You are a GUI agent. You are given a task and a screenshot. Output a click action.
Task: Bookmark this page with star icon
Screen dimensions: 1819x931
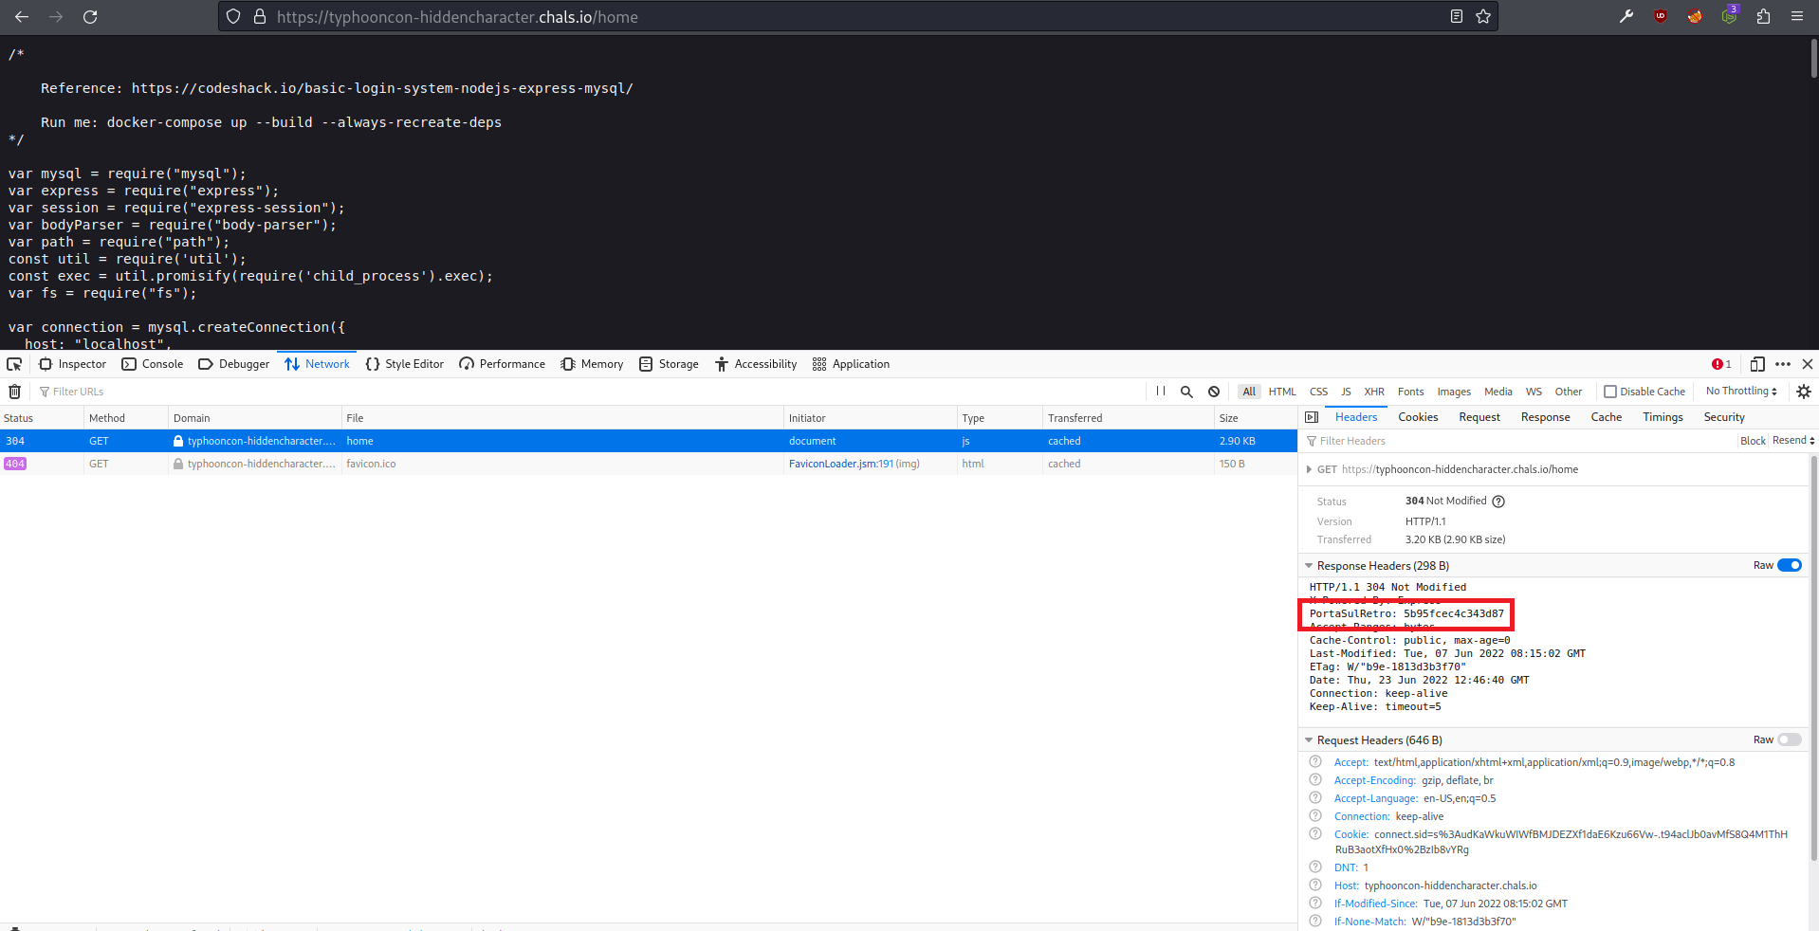coord(1483,16)
